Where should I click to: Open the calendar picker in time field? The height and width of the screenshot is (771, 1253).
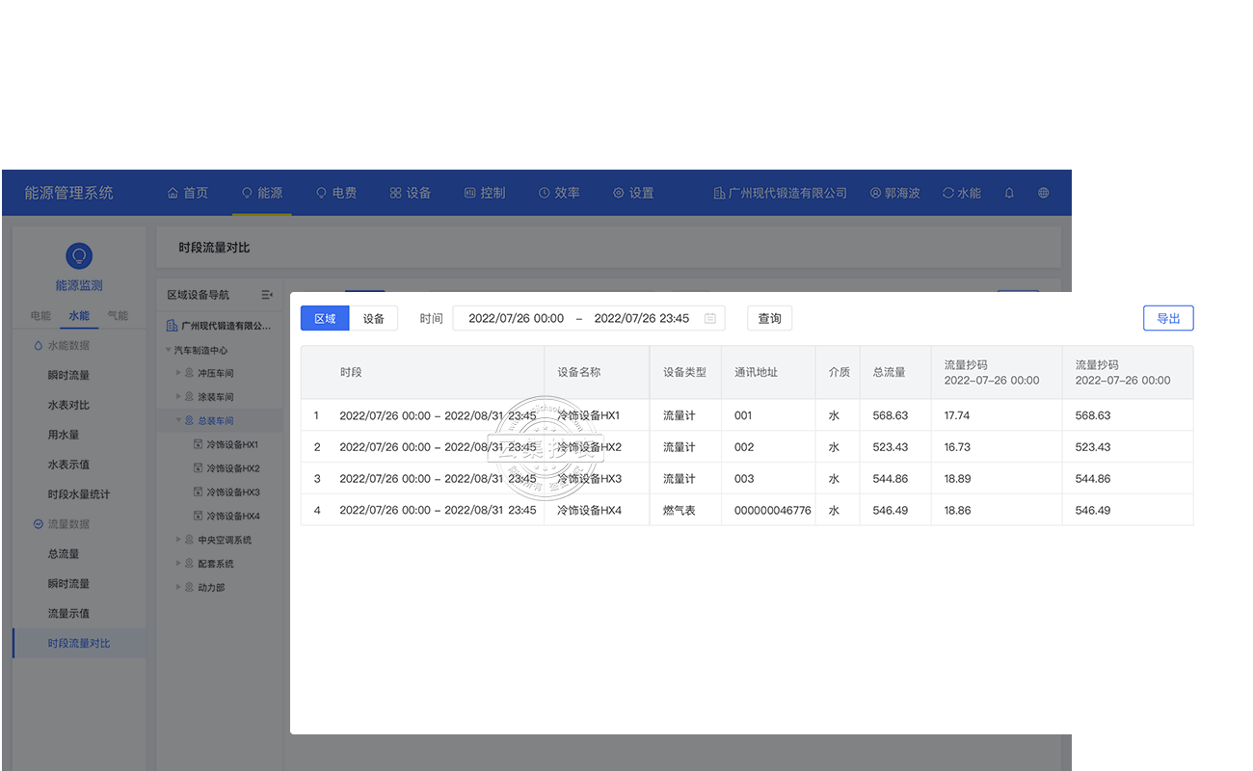coord(710,318)
